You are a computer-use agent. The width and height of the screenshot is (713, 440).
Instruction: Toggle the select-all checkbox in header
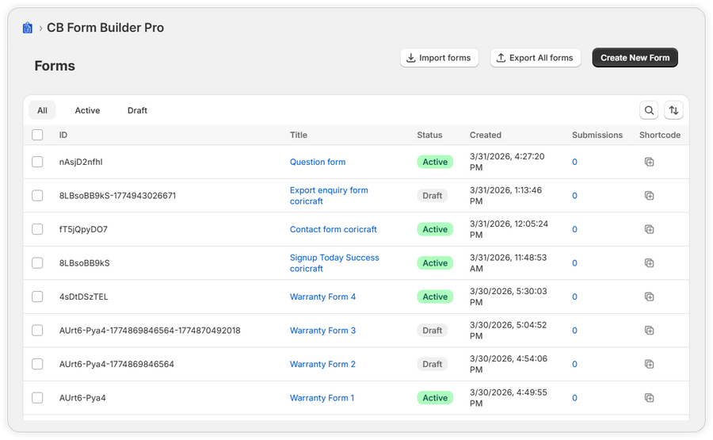point(37,135)
